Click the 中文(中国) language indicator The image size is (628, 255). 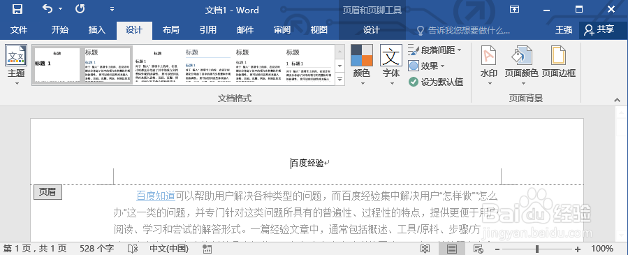[169, 249]
